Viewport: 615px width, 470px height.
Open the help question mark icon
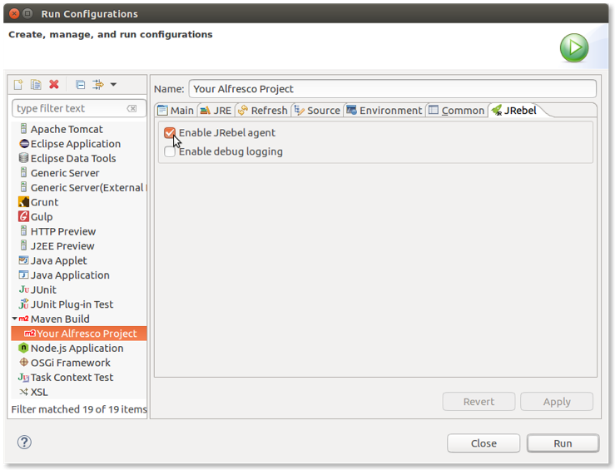(24, 442)
